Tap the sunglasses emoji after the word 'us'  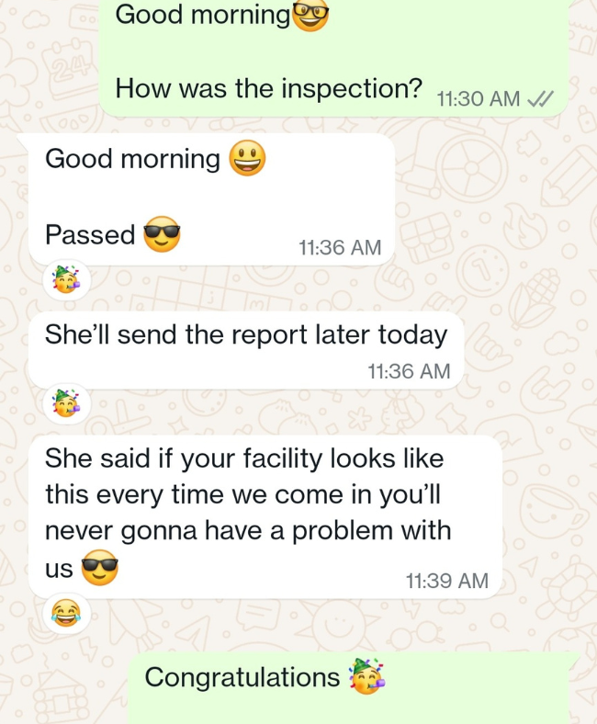[x=100, y=568]
